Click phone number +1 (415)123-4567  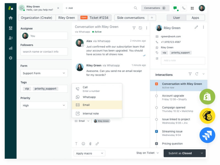tap(171, 42)
